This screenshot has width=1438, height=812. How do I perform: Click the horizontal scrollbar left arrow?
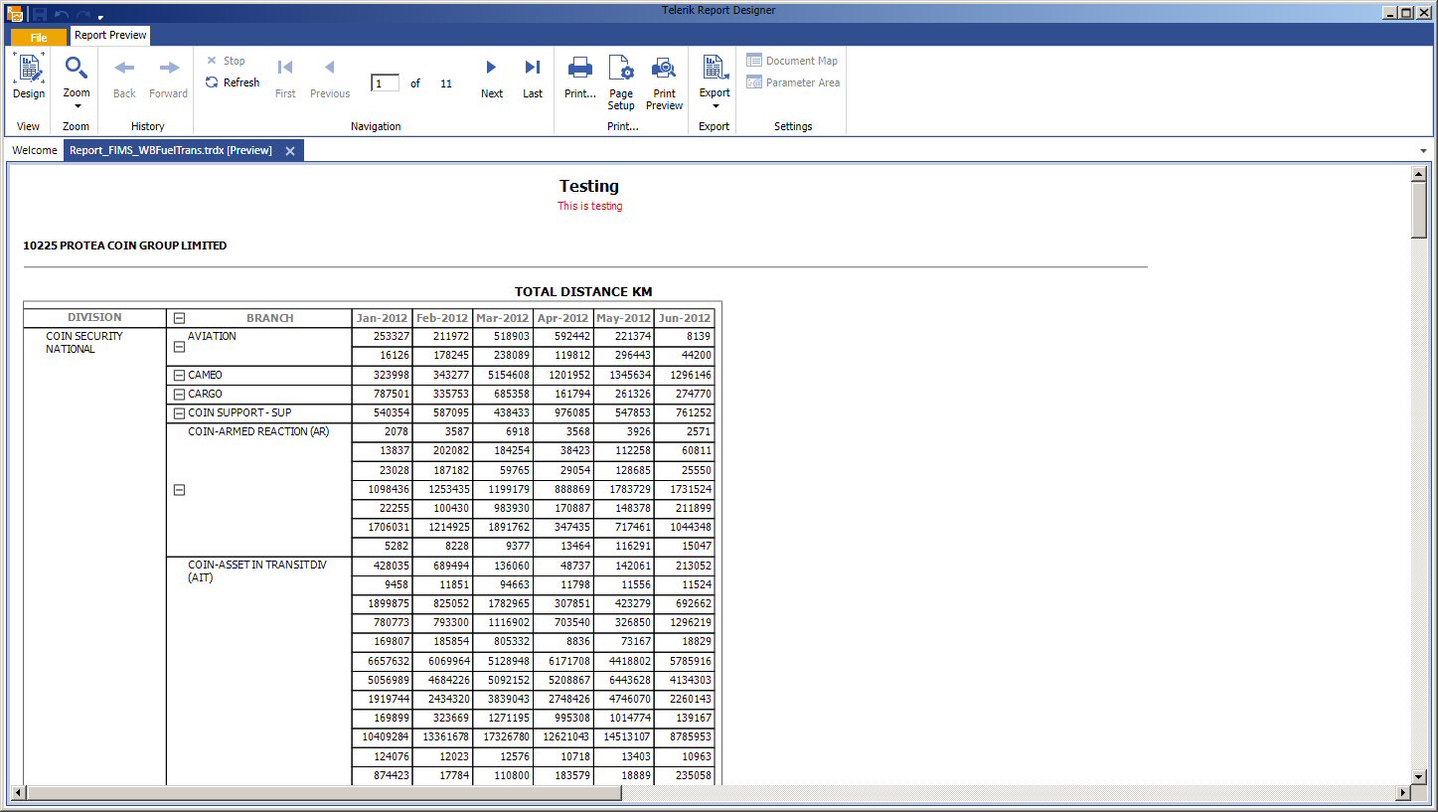18,793
